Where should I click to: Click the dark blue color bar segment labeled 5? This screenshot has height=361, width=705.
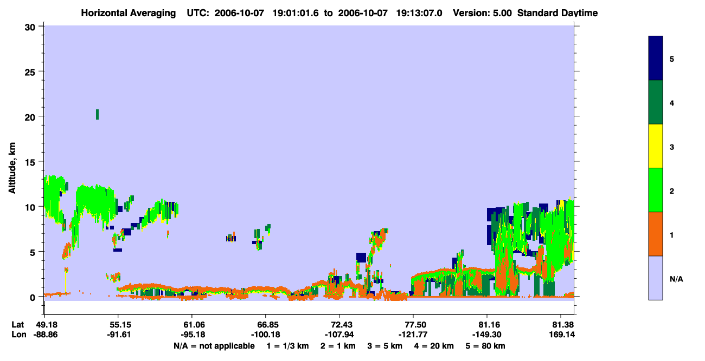[x=656, y=58]
